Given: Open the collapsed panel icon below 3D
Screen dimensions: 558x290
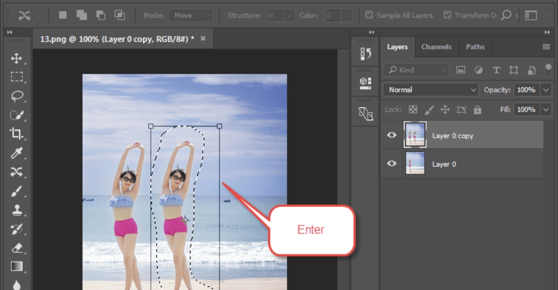Looking at the screenshot, I should click(x=365, y=114).
